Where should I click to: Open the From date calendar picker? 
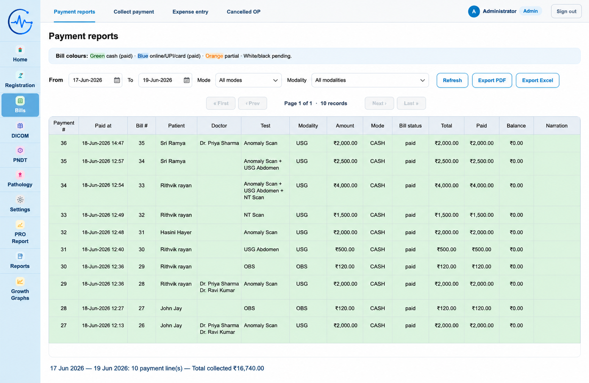click(x=117, y=80)
